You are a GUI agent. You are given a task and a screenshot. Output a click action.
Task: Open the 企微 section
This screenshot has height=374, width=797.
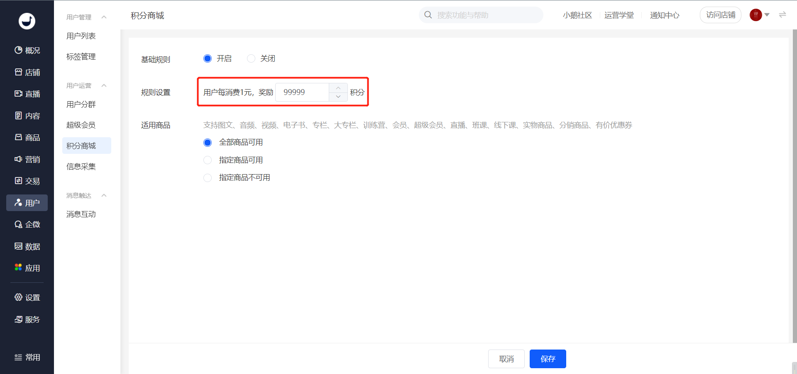27,224
